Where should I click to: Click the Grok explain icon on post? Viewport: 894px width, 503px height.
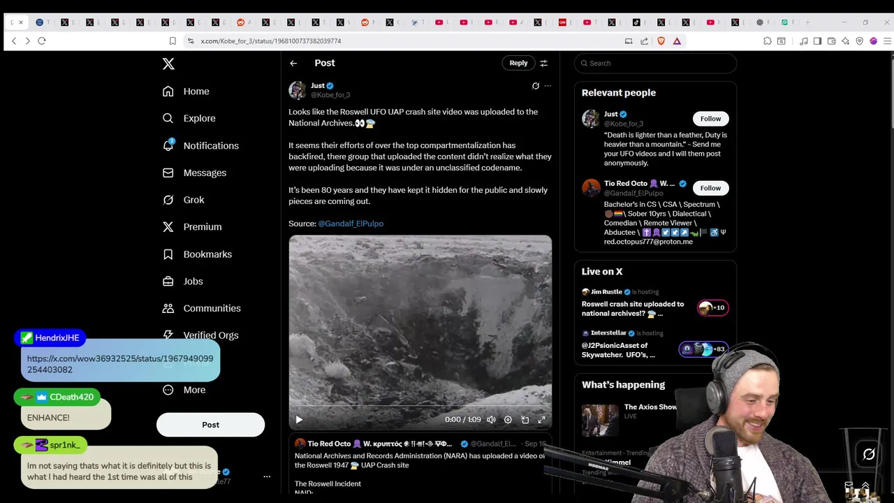(x=536, y=86)
